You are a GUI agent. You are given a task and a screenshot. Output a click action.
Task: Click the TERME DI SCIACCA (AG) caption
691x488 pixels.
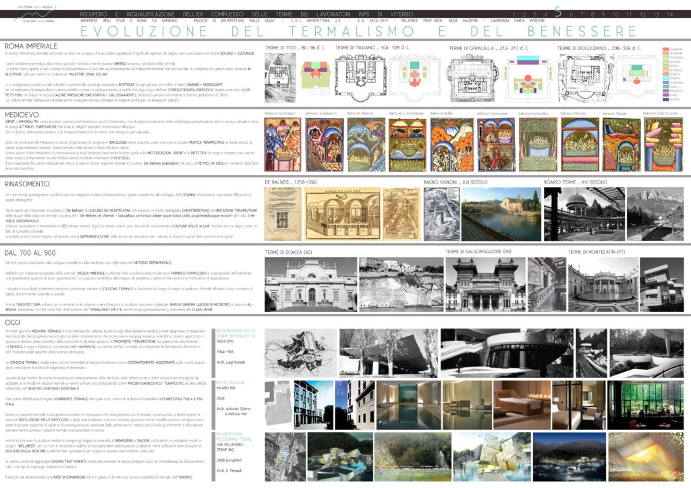tap(288, 252)
